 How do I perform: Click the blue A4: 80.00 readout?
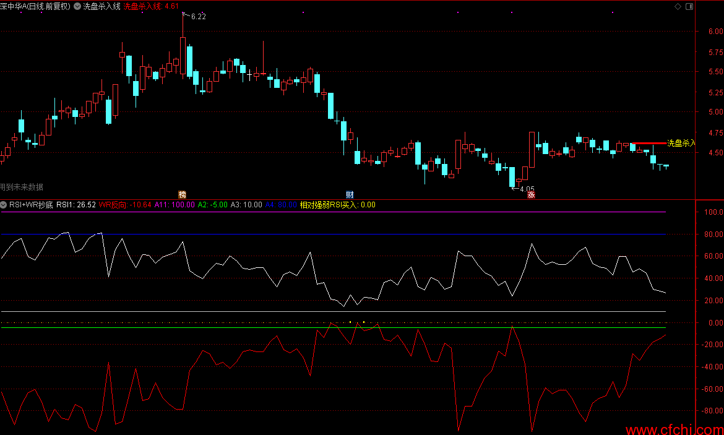[x=281, y=205]
